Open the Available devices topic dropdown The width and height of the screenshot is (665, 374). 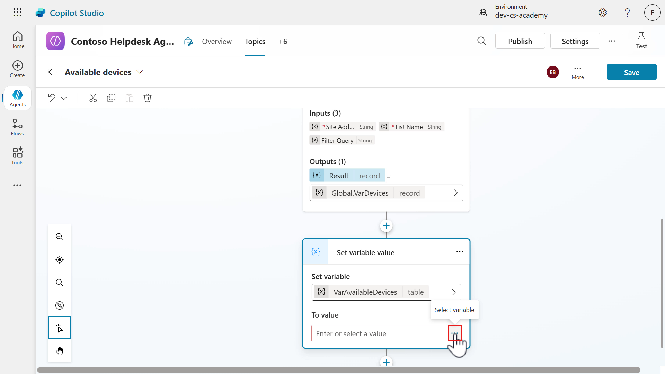click(140, 72)
